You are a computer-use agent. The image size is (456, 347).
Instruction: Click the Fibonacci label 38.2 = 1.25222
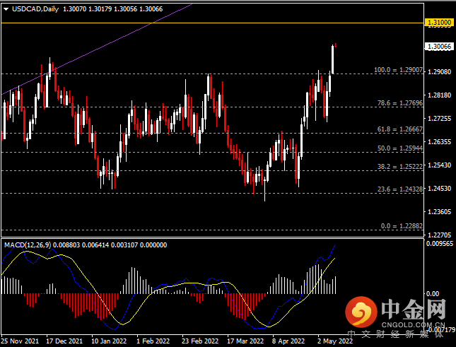pyautogui.click(x=400, y=166)
